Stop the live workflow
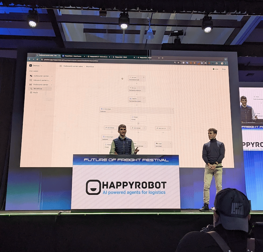Viewport: 263px width, 252px height. 224,69
